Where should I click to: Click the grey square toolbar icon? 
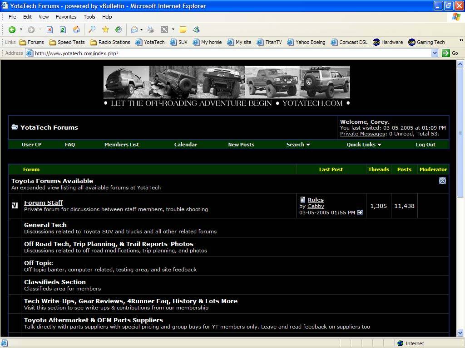click(x=164, y=29)
